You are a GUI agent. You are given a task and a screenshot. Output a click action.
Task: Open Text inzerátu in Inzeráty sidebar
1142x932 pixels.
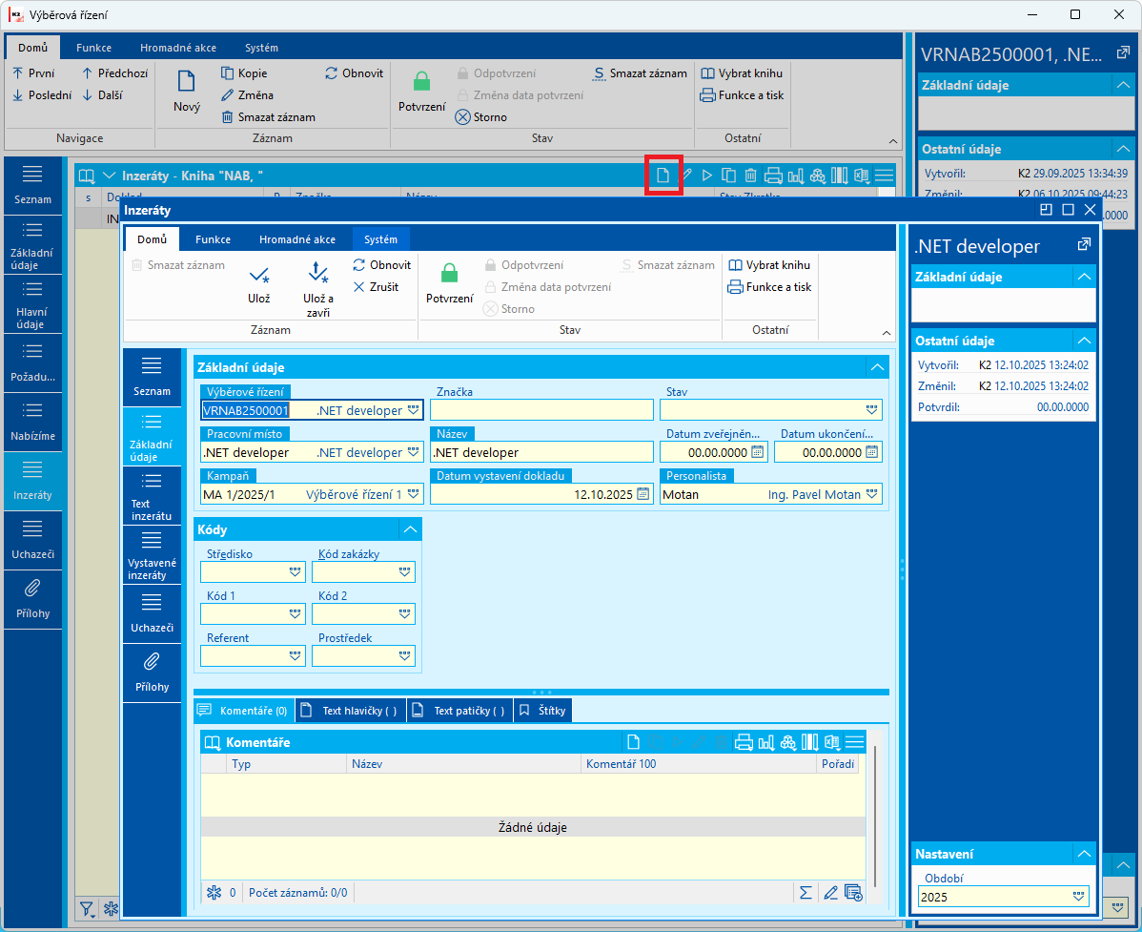click(152, 495)
